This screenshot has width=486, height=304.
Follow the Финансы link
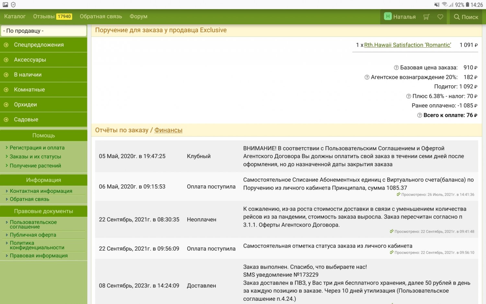tap(168, 130)
